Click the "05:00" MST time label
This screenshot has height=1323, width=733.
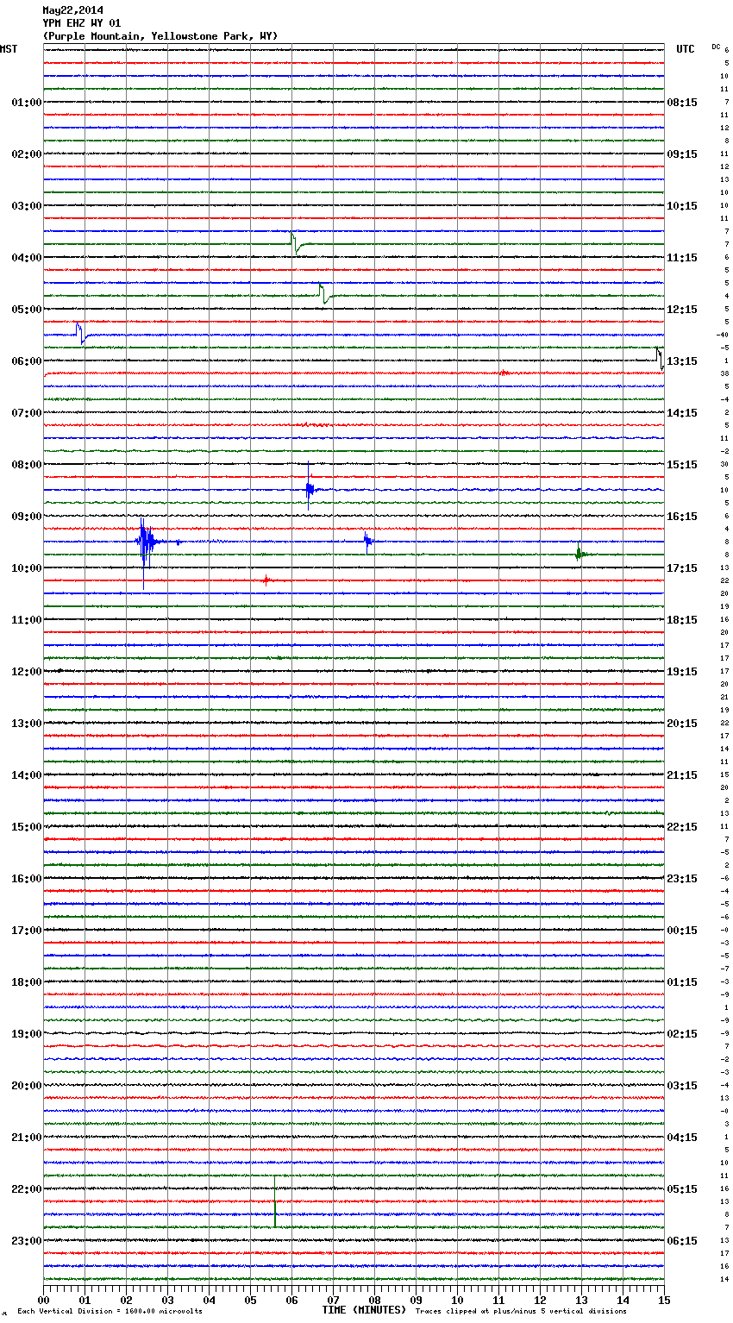coord(27,310)
